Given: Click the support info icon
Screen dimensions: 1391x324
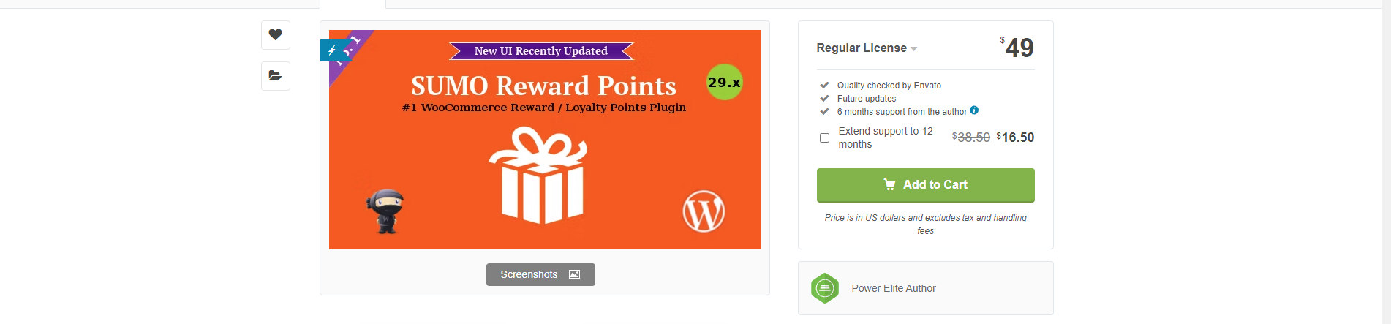Looking at the screenshot, I should click(973, 110).
